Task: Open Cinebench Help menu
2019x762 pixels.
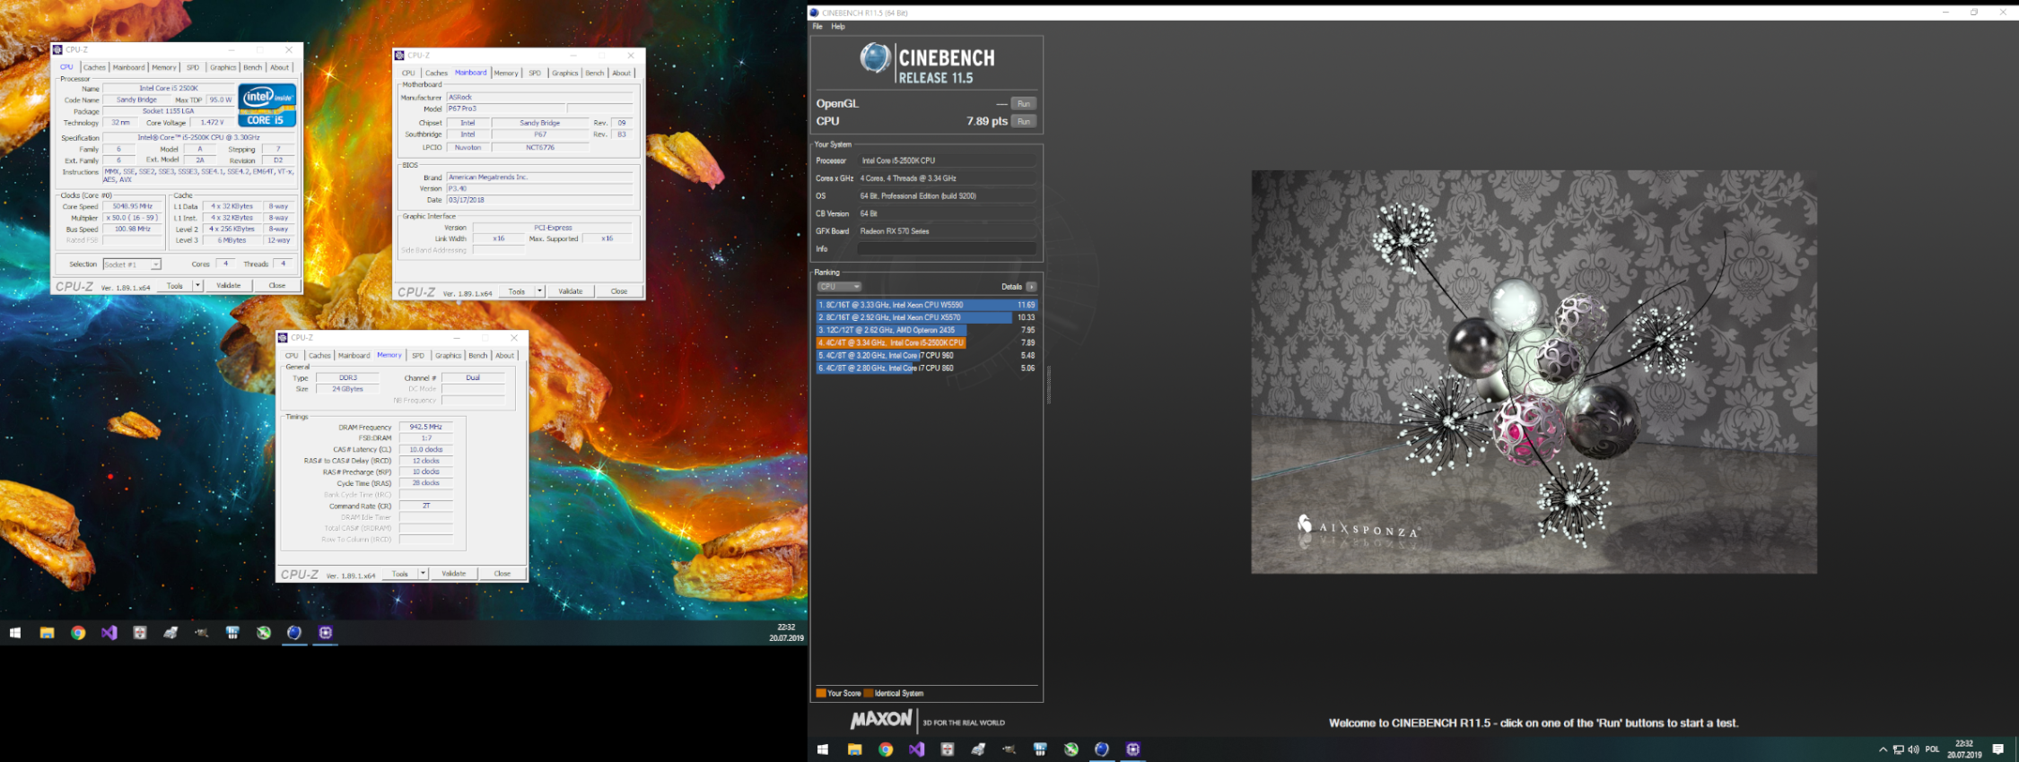Action: [x=838, y=27]
